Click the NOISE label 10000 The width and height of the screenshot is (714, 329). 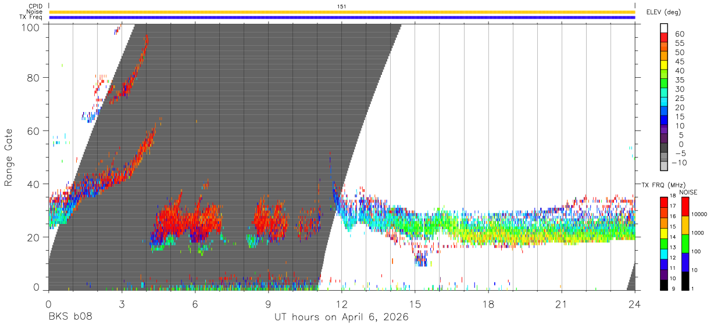(x=699, y=214)
